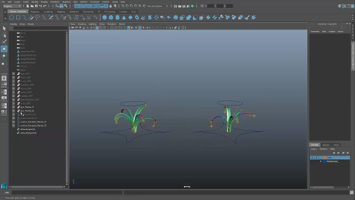Screen dimensions: 355x200
Task: Open the Channels menu in Channel Box
Action: click(x=315, y=32)
